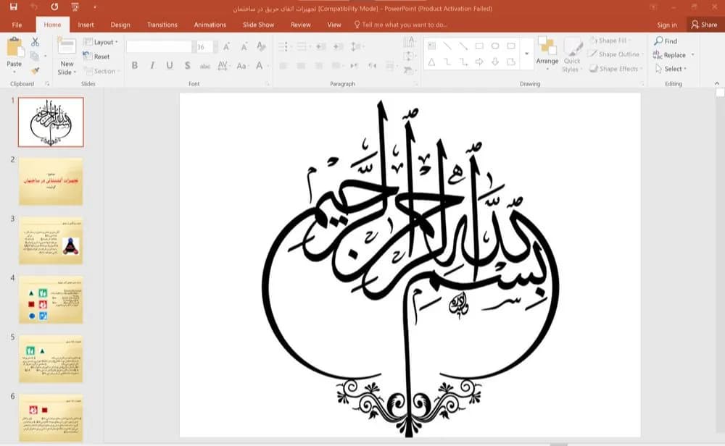
Task: Click the Cut scissors icon
Action: (35, 42)
